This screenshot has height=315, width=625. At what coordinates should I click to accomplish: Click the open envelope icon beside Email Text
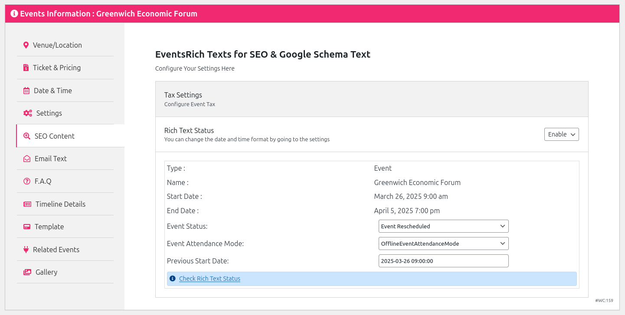click(x=27, y=159)
